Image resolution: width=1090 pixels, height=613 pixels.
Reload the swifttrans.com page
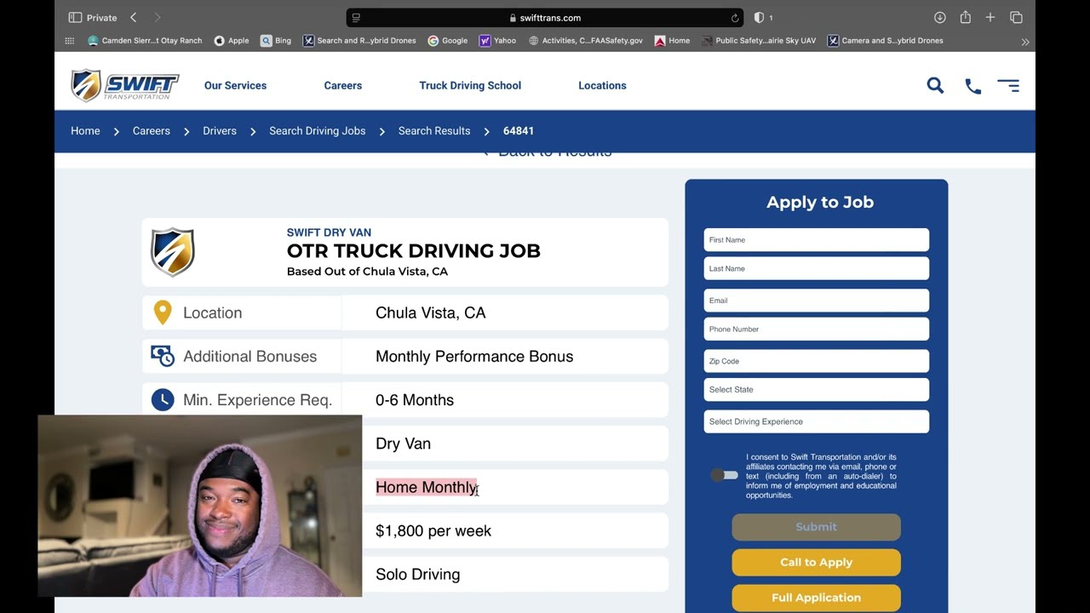pyautogui.click(x=735, y=17)
